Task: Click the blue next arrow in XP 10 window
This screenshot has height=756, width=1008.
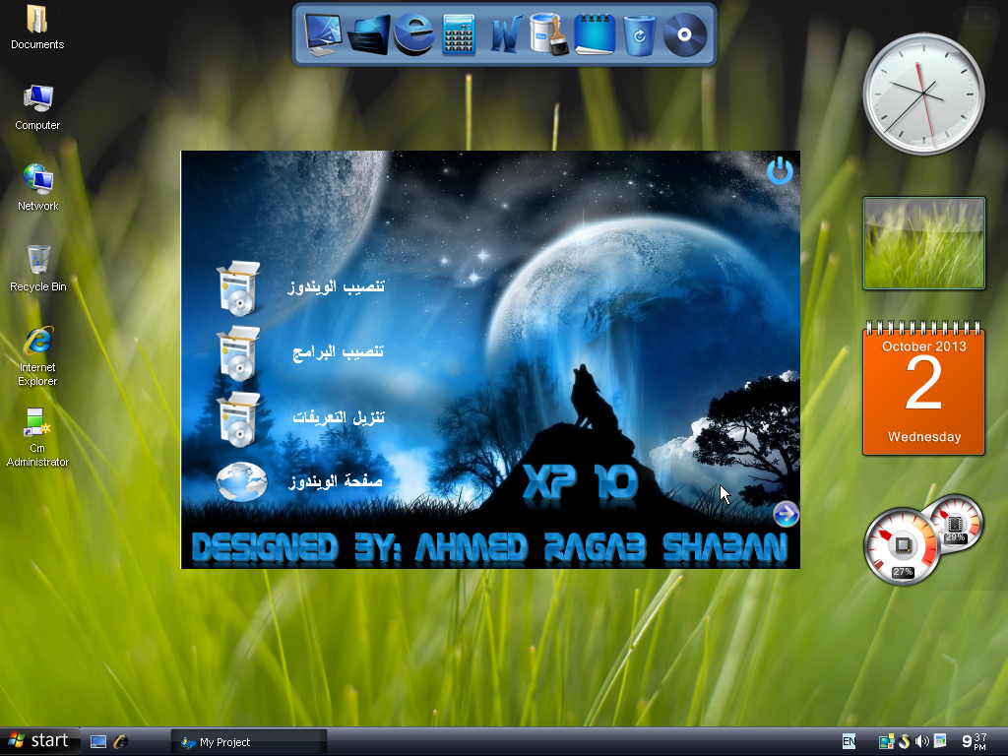Action: [x=786, y=514]
